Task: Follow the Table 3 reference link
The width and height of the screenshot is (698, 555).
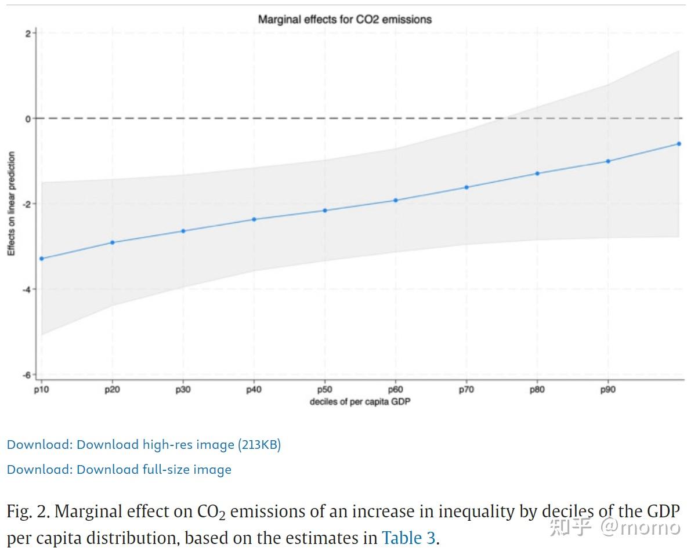Action: pyautogui.click(x=408, y=538)
